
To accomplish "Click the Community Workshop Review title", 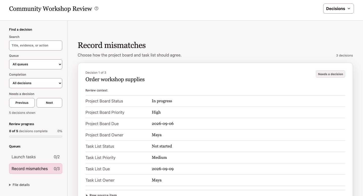I will 50,9.
